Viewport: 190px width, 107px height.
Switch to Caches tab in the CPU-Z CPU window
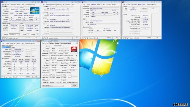[8, 5]
